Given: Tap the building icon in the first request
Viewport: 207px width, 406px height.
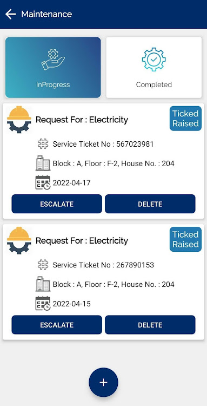Looking at the screenshot, I should click(43, 163).
